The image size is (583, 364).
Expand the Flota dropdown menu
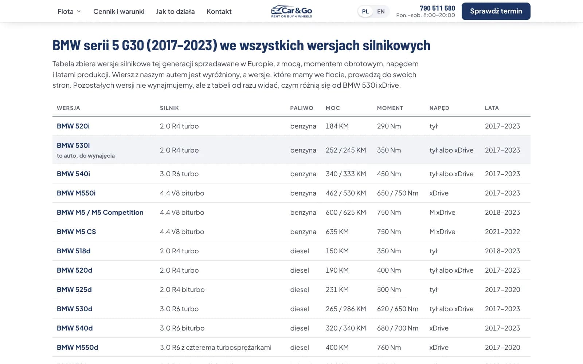tap(69, 12)
